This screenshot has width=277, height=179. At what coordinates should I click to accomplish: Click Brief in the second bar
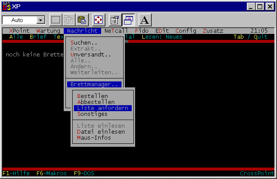[x=38, y=37]
